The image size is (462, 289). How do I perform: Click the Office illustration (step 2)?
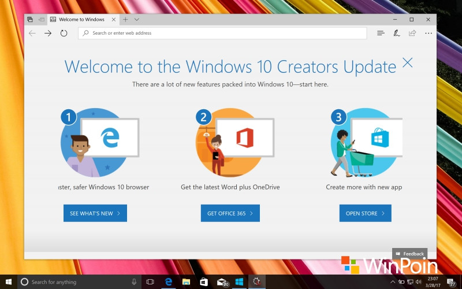point(235,142)
